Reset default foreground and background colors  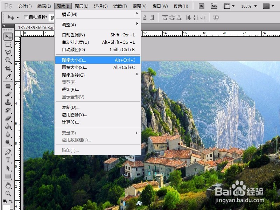click(5, 201)
